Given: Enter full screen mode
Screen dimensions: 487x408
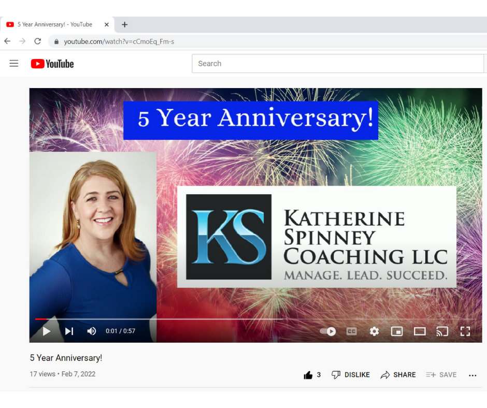Looking at the screenshot, I should (x=465, y=331).
